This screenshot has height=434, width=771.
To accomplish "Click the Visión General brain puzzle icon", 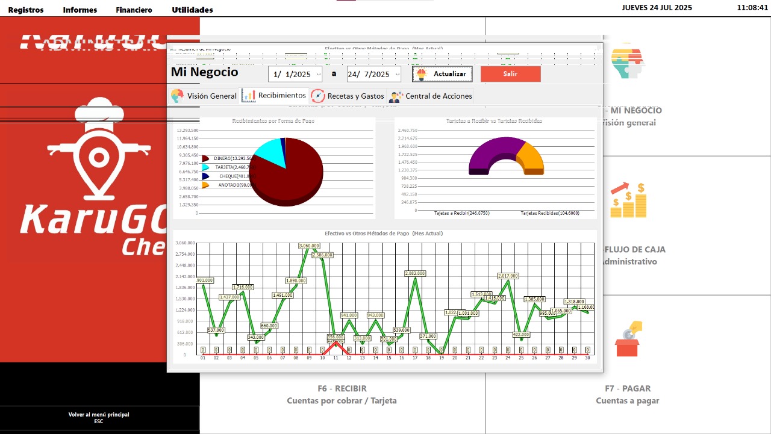I will [177, 96].
